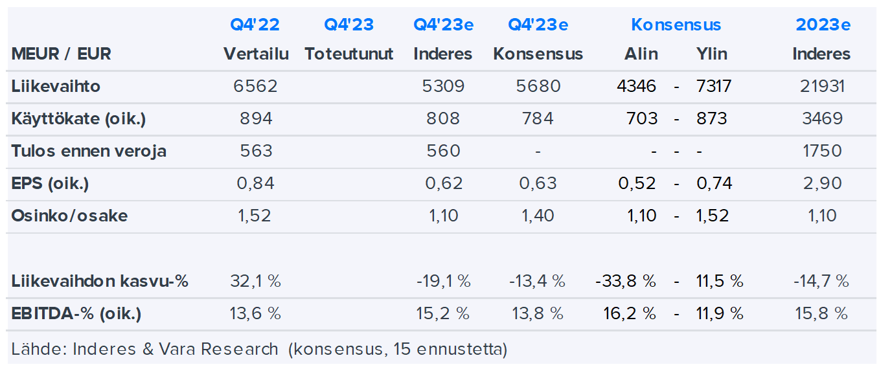
Task: Click the 2023e column header
Action: tap(823, 25)
